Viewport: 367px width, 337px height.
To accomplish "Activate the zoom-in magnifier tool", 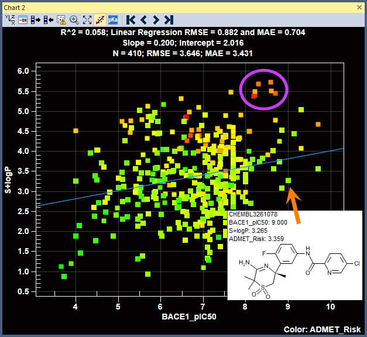I will [x=74, y=20].
